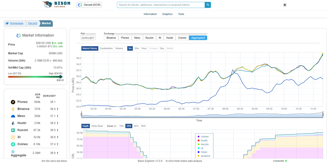
Task: Click the Huobi flame logo icon
Action: pos(13,123)
